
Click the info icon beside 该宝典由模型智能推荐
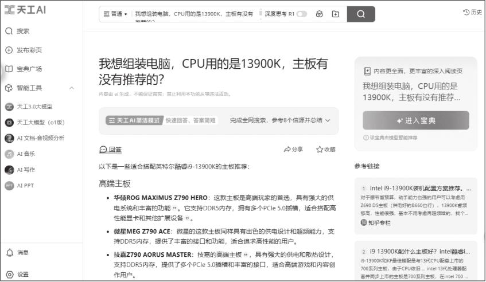(366, 138)
